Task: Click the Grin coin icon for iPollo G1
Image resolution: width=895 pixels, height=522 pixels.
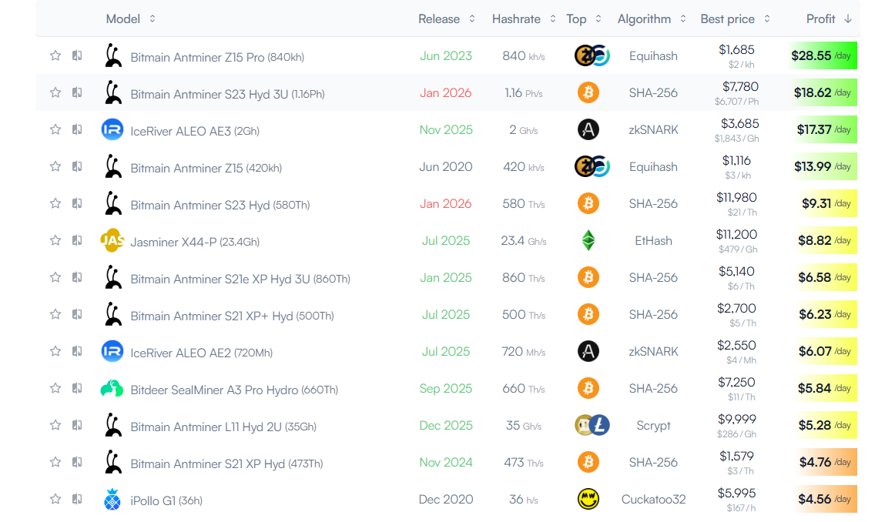Action: 588,499
